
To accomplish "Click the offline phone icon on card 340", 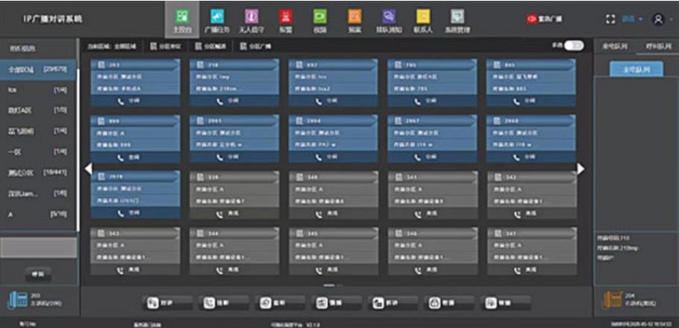I will tap(320, 214).
